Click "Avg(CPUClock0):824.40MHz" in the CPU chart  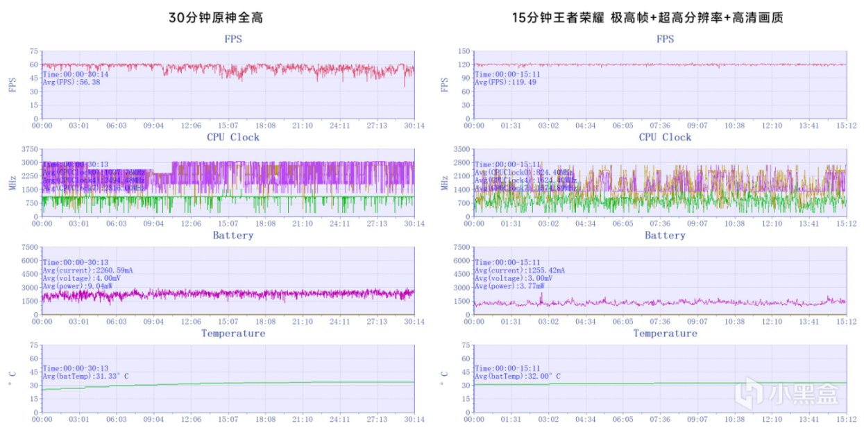pos(525,172)
